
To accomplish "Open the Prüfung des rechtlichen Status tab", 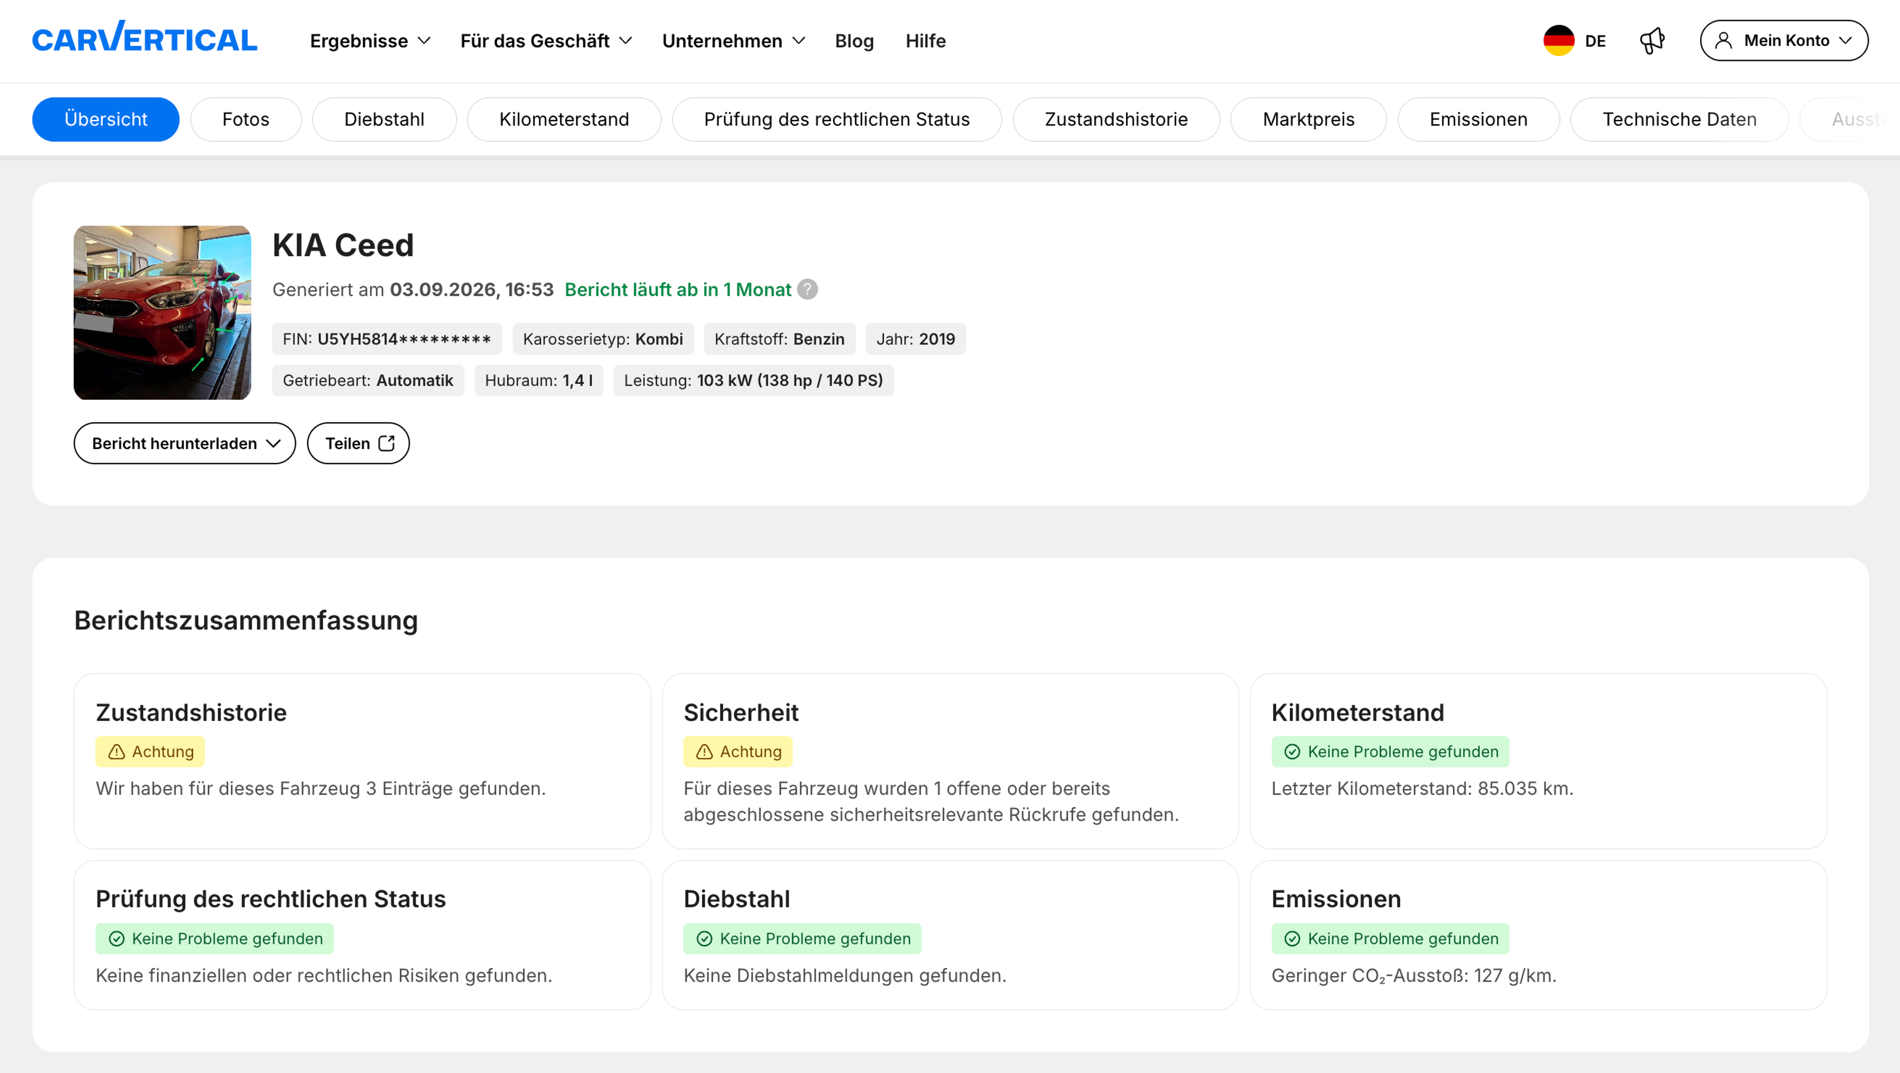I will 836,120.
